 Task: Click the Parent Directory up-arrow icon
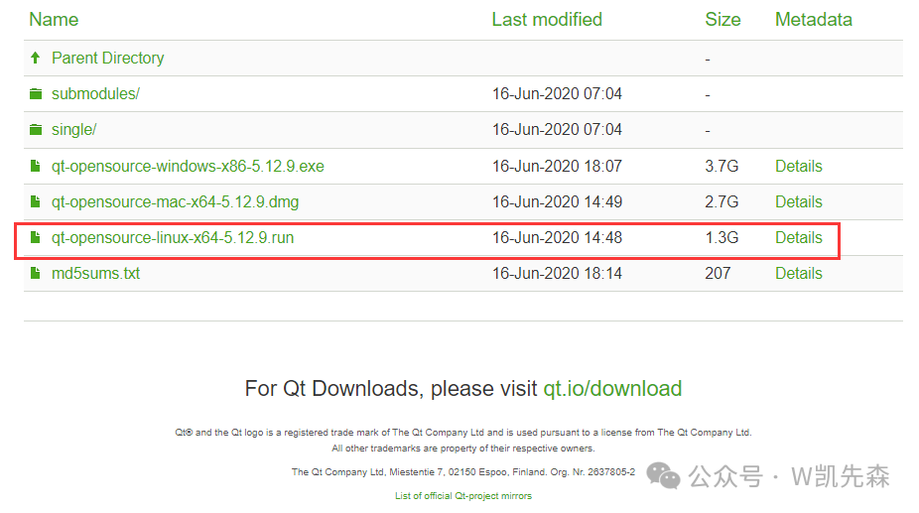(36, 59)
